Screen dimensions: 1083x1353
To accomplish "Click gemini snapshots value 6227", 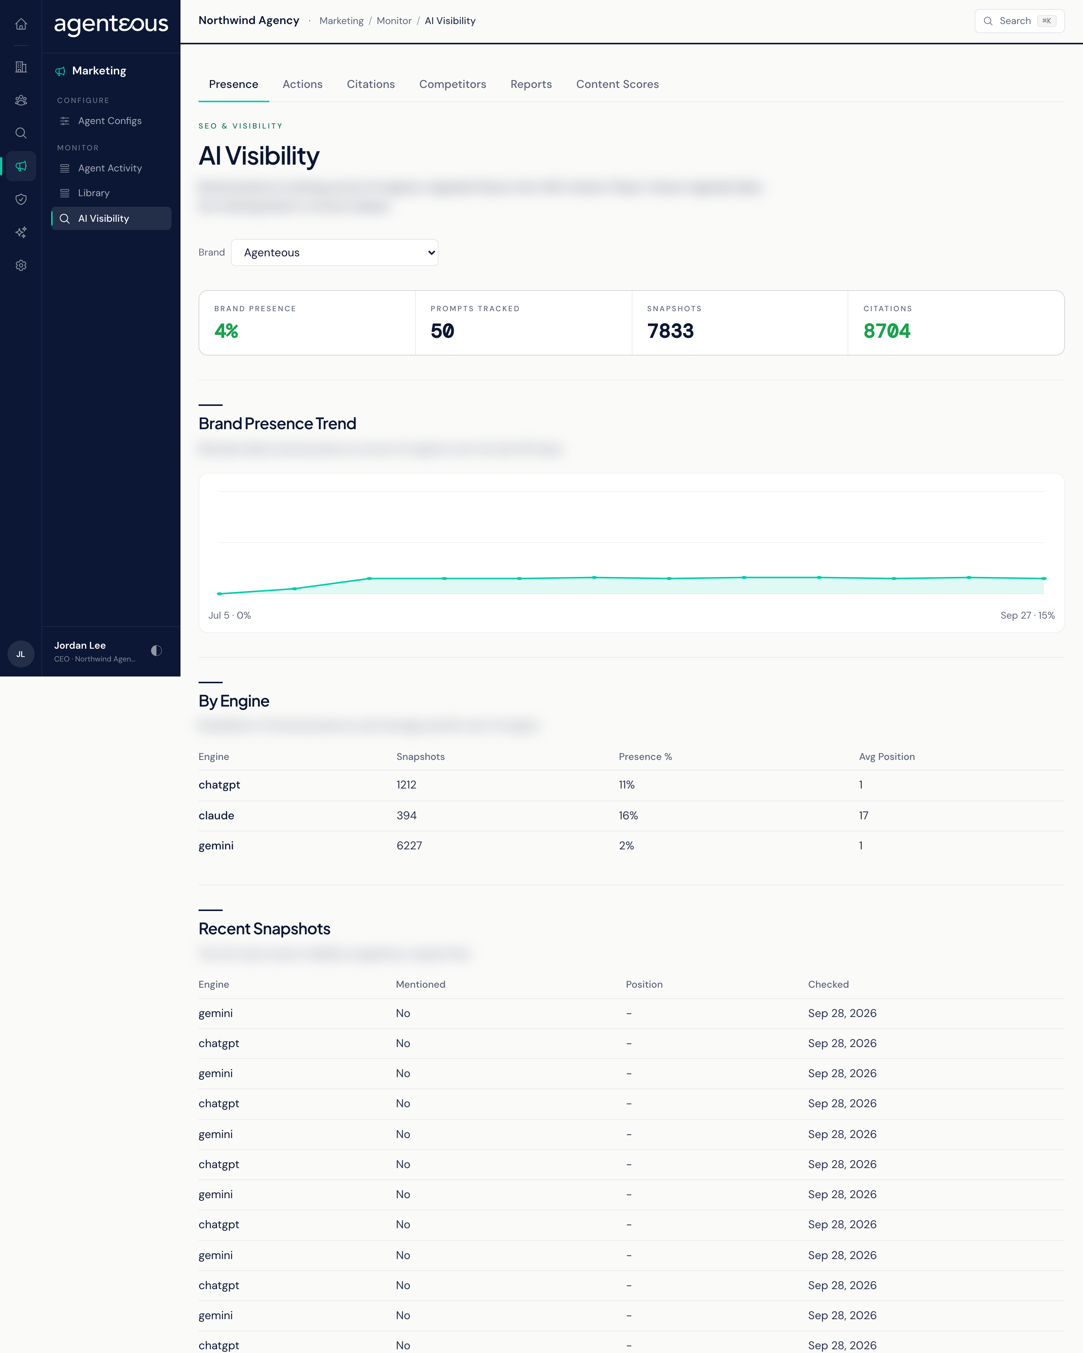I will (410, 846).
